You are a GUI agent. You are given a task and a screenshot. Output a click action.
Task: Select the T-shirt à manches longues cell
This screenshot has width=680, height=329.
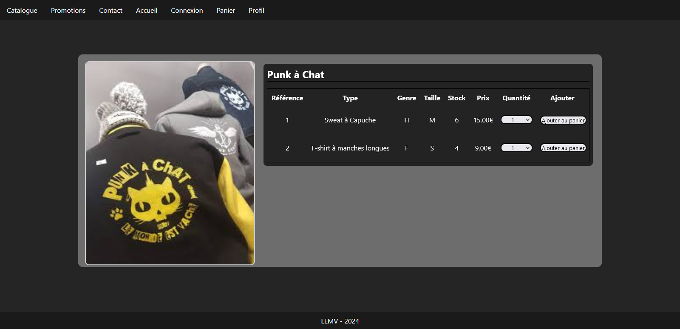350,148
